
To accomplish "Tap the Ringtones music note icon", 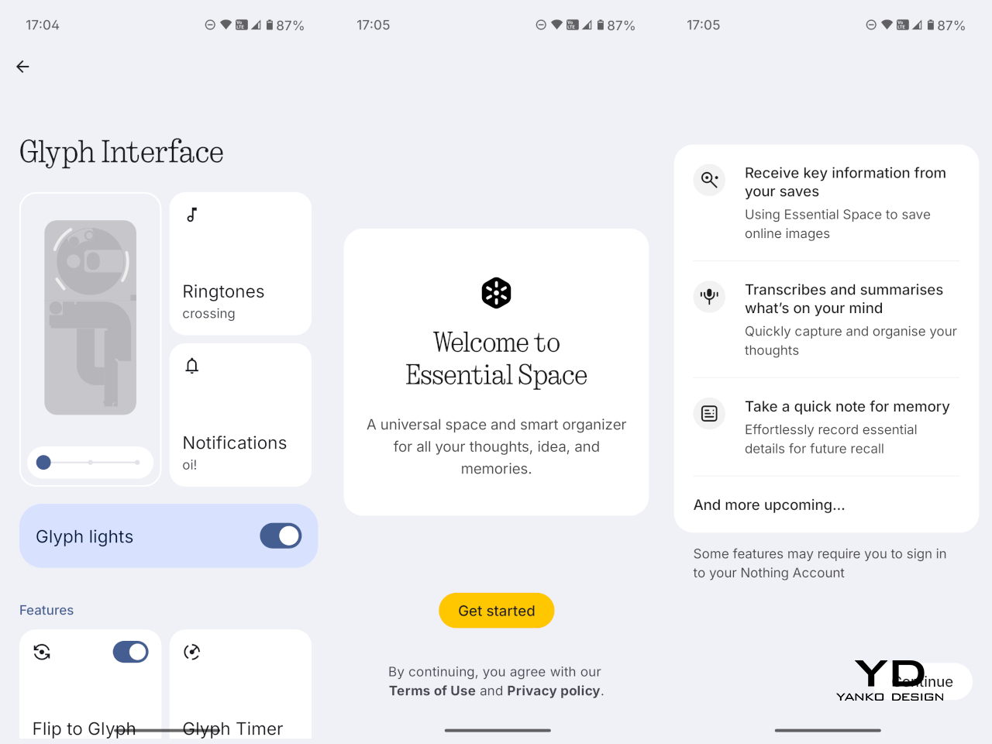I will [192, 215].
